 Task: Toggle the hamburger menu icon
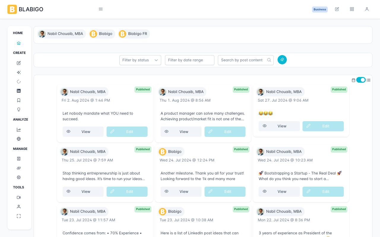(101, 9)
